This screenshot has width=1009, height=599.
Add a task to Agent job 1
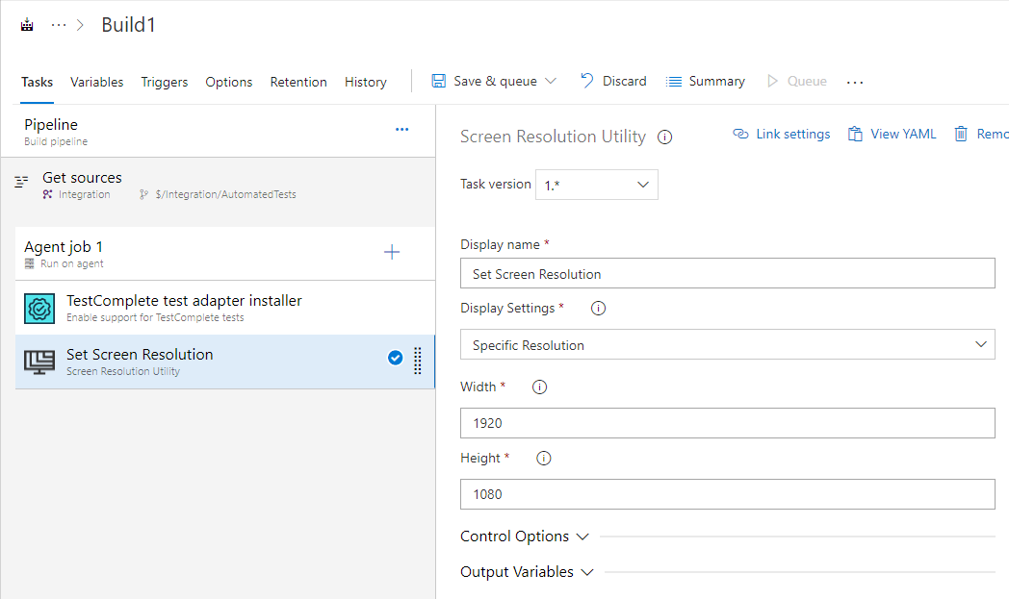coord(392,252)
